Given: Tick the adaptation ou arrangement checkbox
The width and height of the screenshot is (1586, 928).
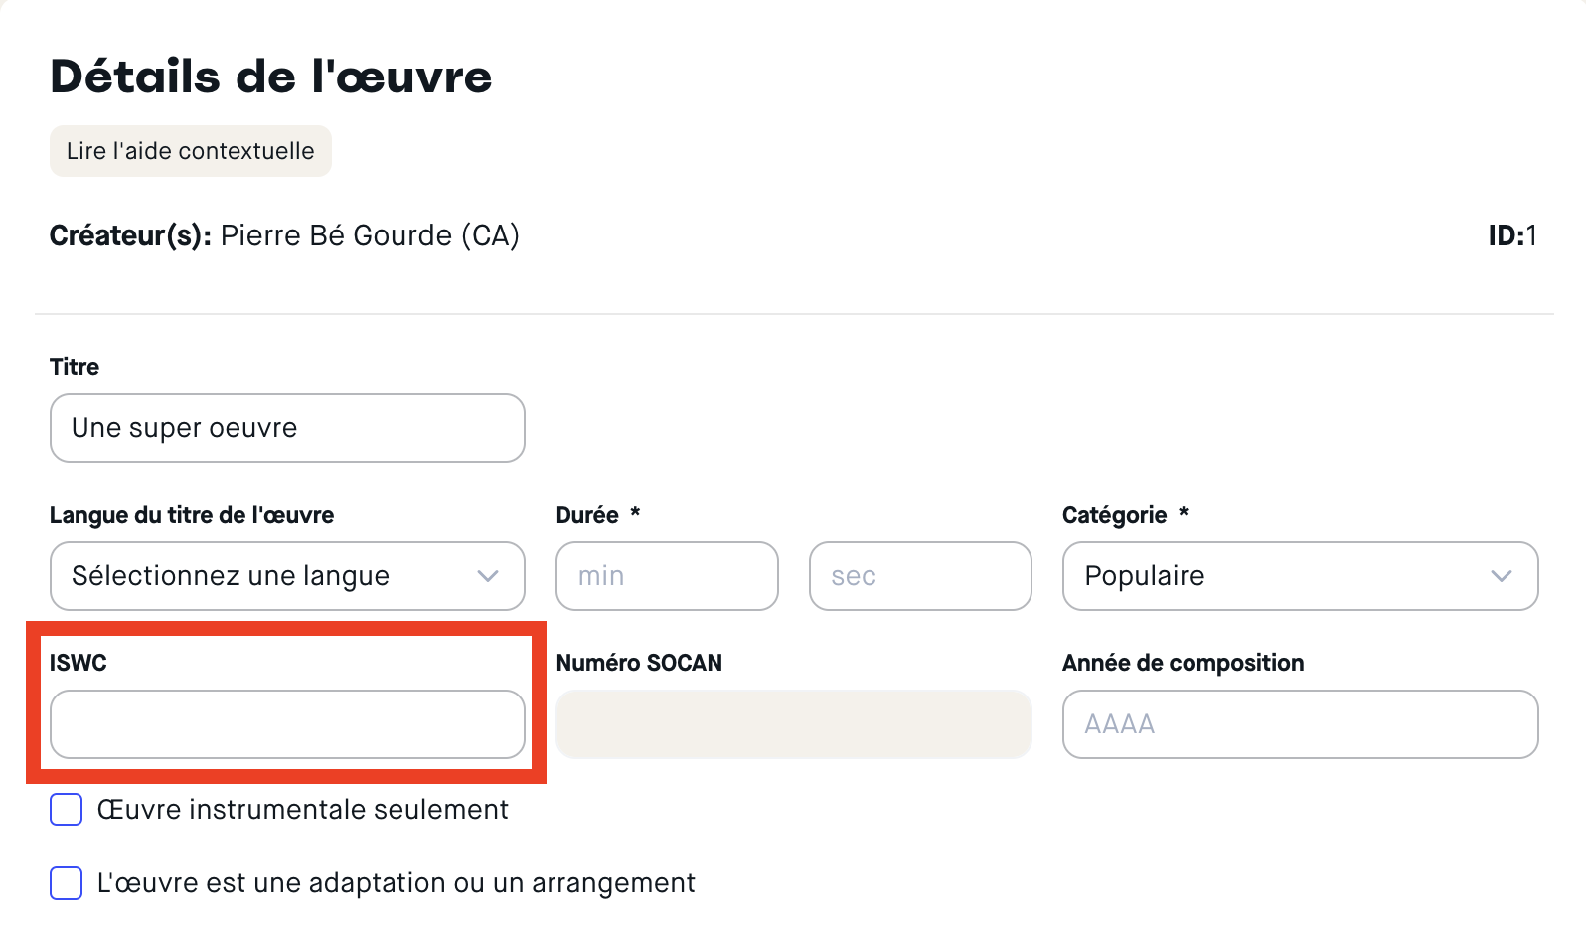Looking at the screenshot, I should [67, 883].
